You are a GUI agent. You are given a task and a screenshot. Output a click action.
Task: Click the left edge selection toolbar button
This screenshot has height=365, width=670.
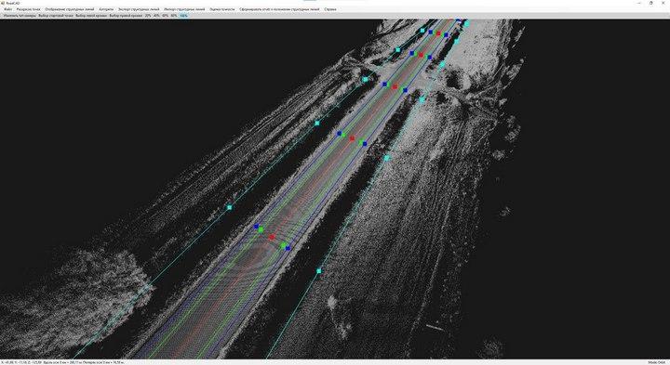(91, 16)
